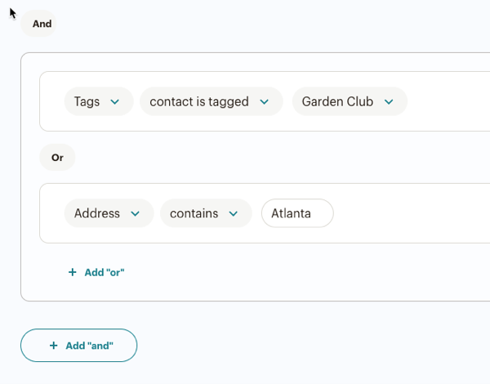Click the chevron icon next to Address
This screenshot has height=384, width=490.
pyautogui.click(x=136, y=213)
